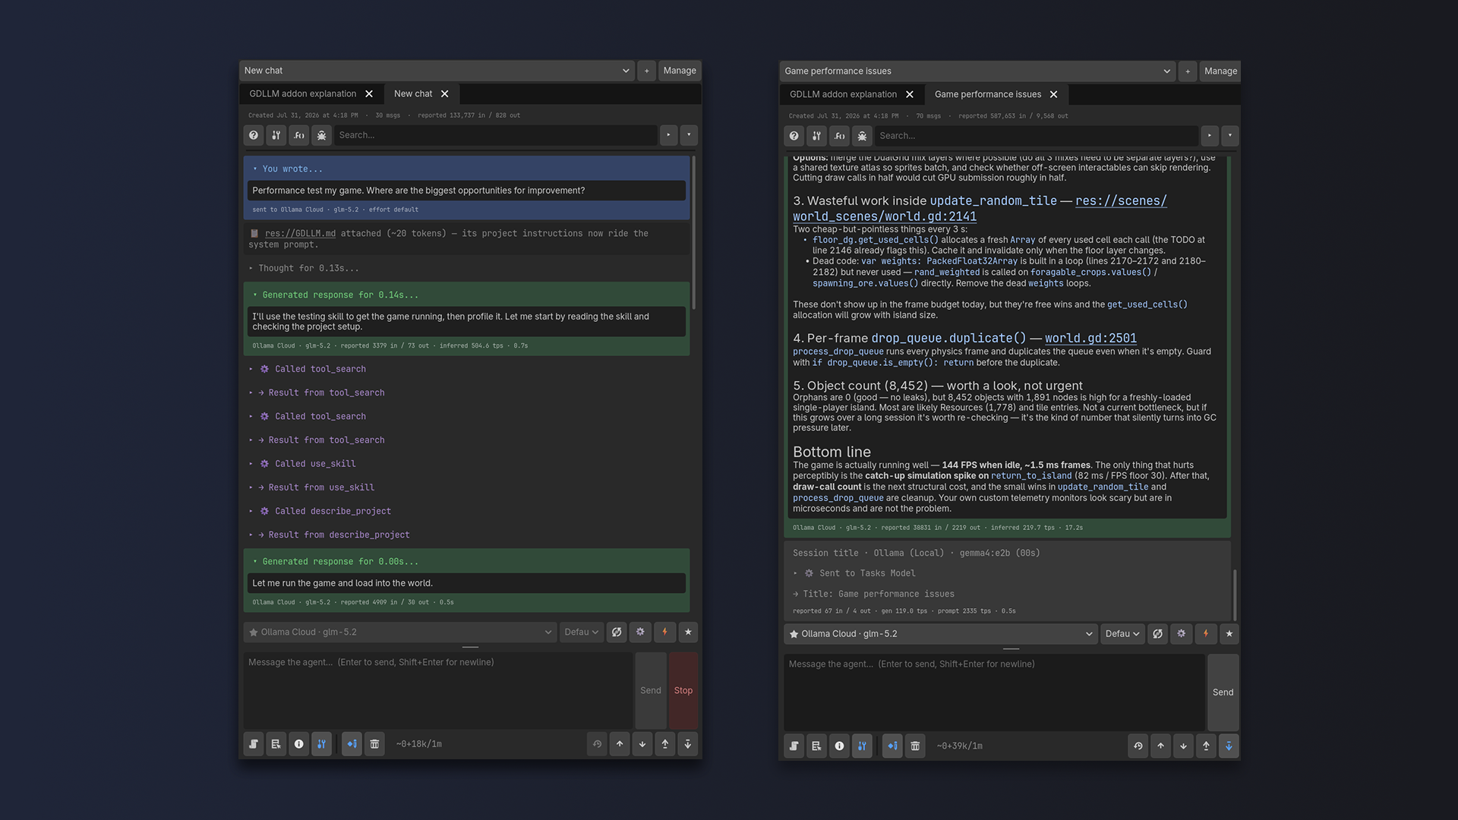Click the left panel Search field
1458x820 pixels.
495,135
